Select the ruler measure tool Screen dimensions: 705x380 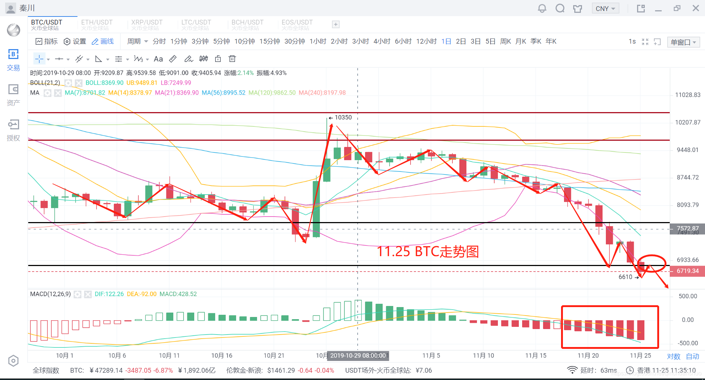coord(173,59)
